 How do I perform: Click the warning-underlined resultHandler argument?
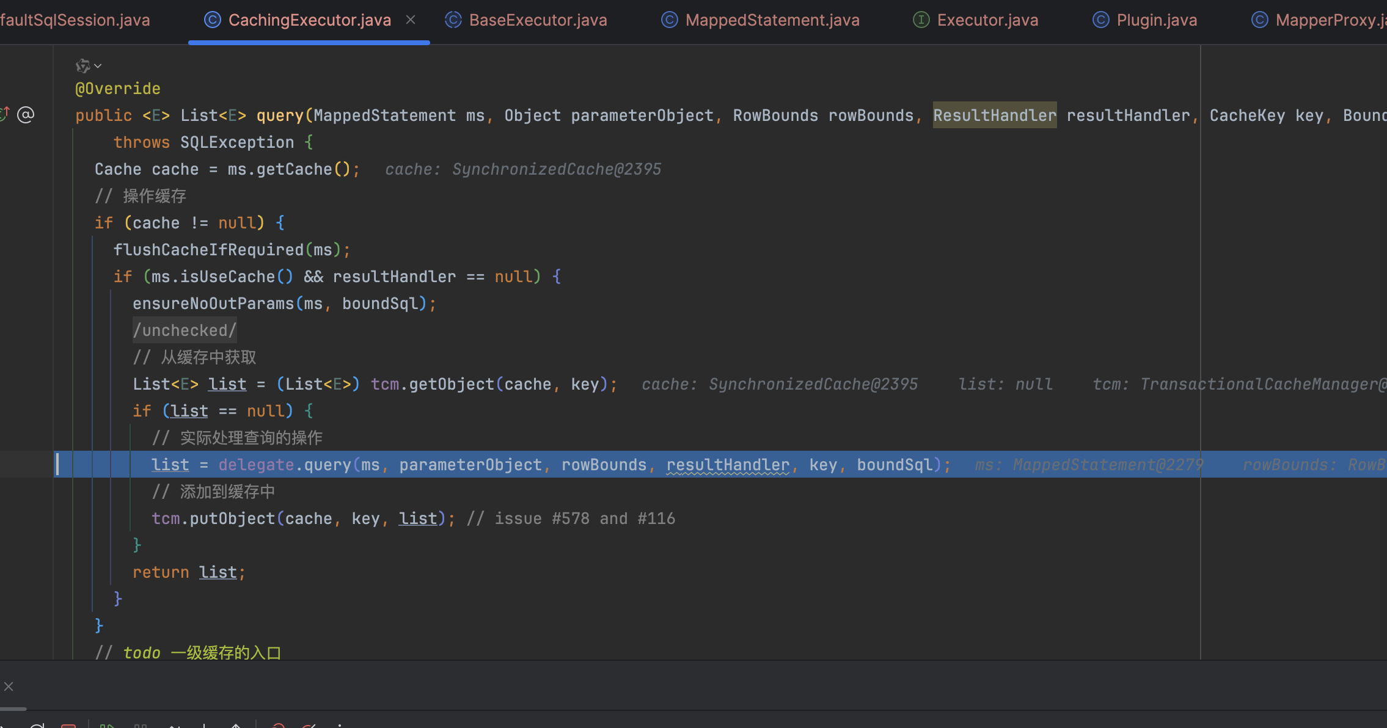(x=728, y=465)
